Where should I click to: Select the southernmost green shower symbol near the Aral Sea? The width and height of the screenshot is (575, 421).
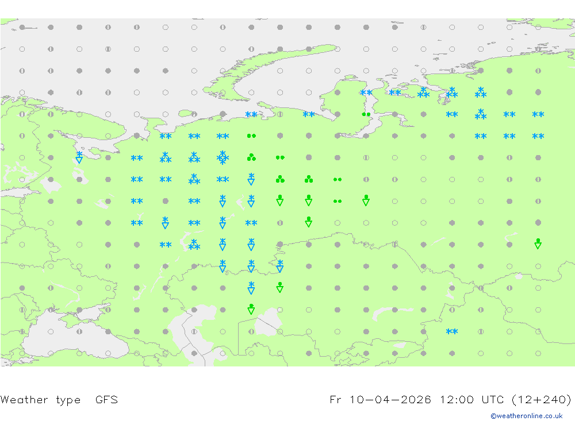[251, 309]
